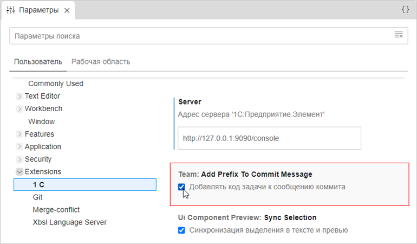The image size is (417, 244).
Task: Open settings JSON with the braces icon
Action: pyautogui.click(x=405, y=10)
